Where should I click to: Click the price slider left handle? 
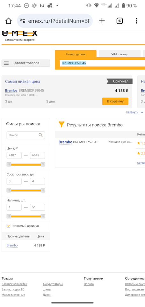coord(9,164)
